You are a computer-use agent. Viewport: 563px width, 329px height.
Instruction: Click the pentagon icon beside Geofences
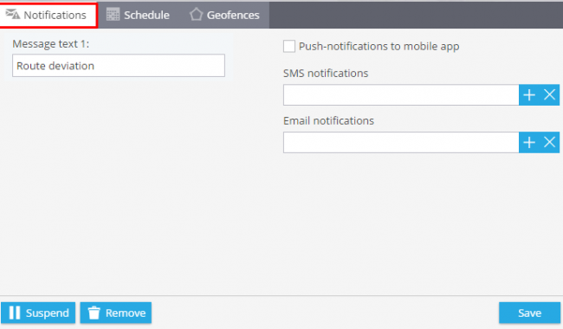[197, 15]
